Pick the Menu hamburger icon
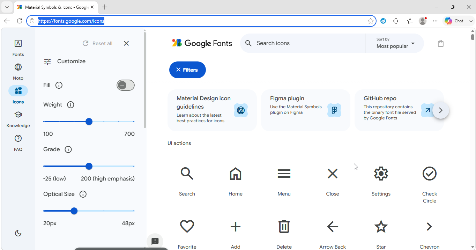The height and width of the screenshot is (250, 476). tap(284, 174)
